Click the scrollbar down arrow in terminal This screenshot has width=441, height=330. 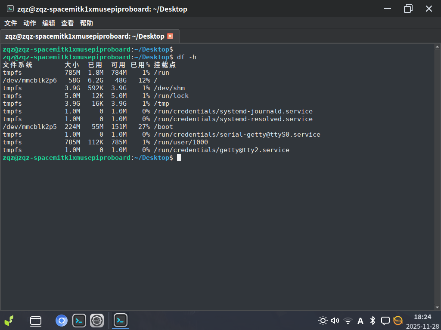point(438,307)
